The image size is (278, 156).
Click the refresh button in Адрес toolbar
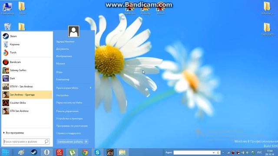[218, 153]
